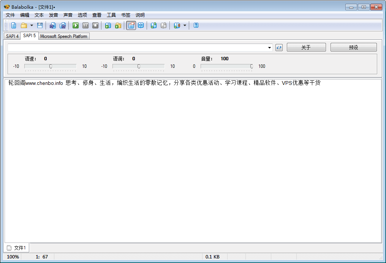The width and height of the screenshot is (386, 263).
Task: Click the 100% zoom status bar entry
Action: tap(13, 257)
